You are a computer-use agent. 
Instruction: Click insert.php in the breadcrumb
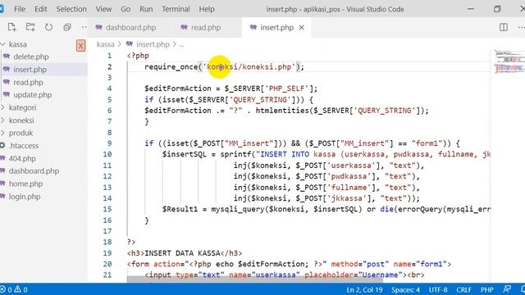(x=153, y=44)
